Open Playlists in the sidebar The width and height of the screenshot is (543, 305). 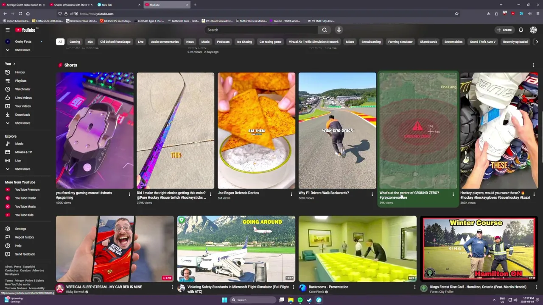pos(20,80)
